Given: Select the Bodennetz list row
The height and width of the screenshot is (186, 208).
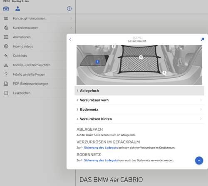Looking at the screenshot, I should coord(139,109).
